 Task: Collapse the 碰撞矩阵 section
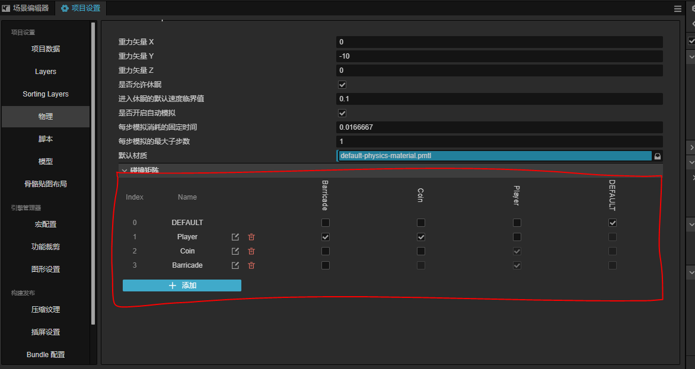click(x=125, y=171)
